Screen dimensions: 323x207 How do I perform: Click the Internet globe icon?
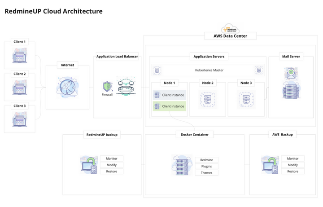tap(67, 87)
